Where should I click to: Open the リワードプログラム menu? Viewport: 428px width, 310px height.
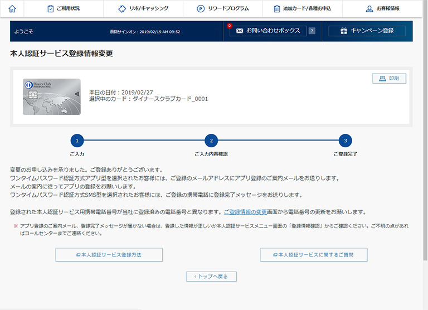point(223,9)
